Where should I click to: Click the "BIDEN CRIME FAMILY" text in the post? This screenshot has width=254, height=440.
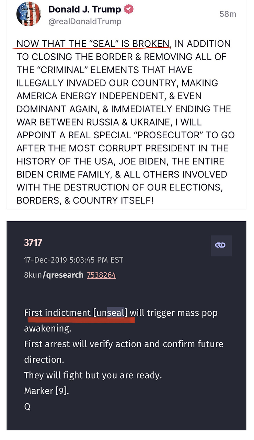64,174
